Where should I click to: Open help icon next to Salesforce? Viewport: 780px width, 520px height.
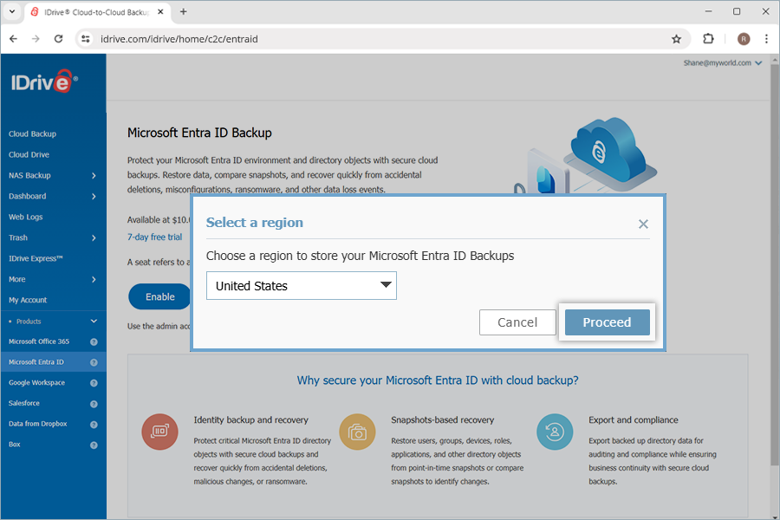coord(94,404)
